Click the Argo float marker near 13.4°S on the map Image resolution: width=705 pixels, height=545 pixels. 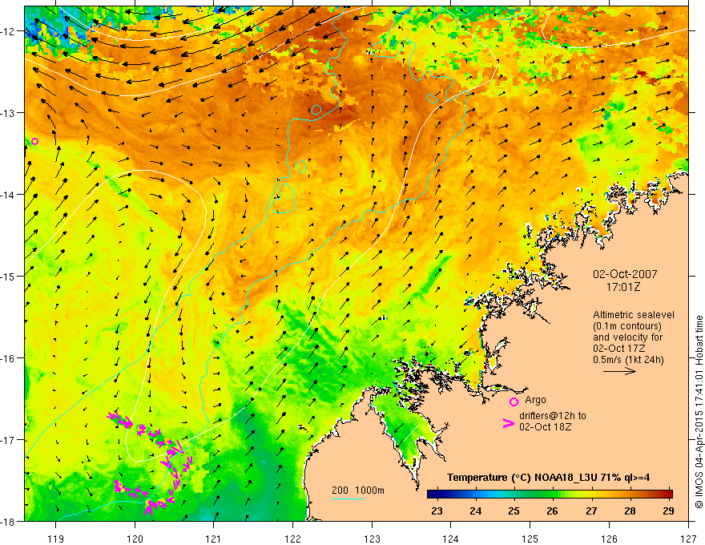click(x=34, y=141)
